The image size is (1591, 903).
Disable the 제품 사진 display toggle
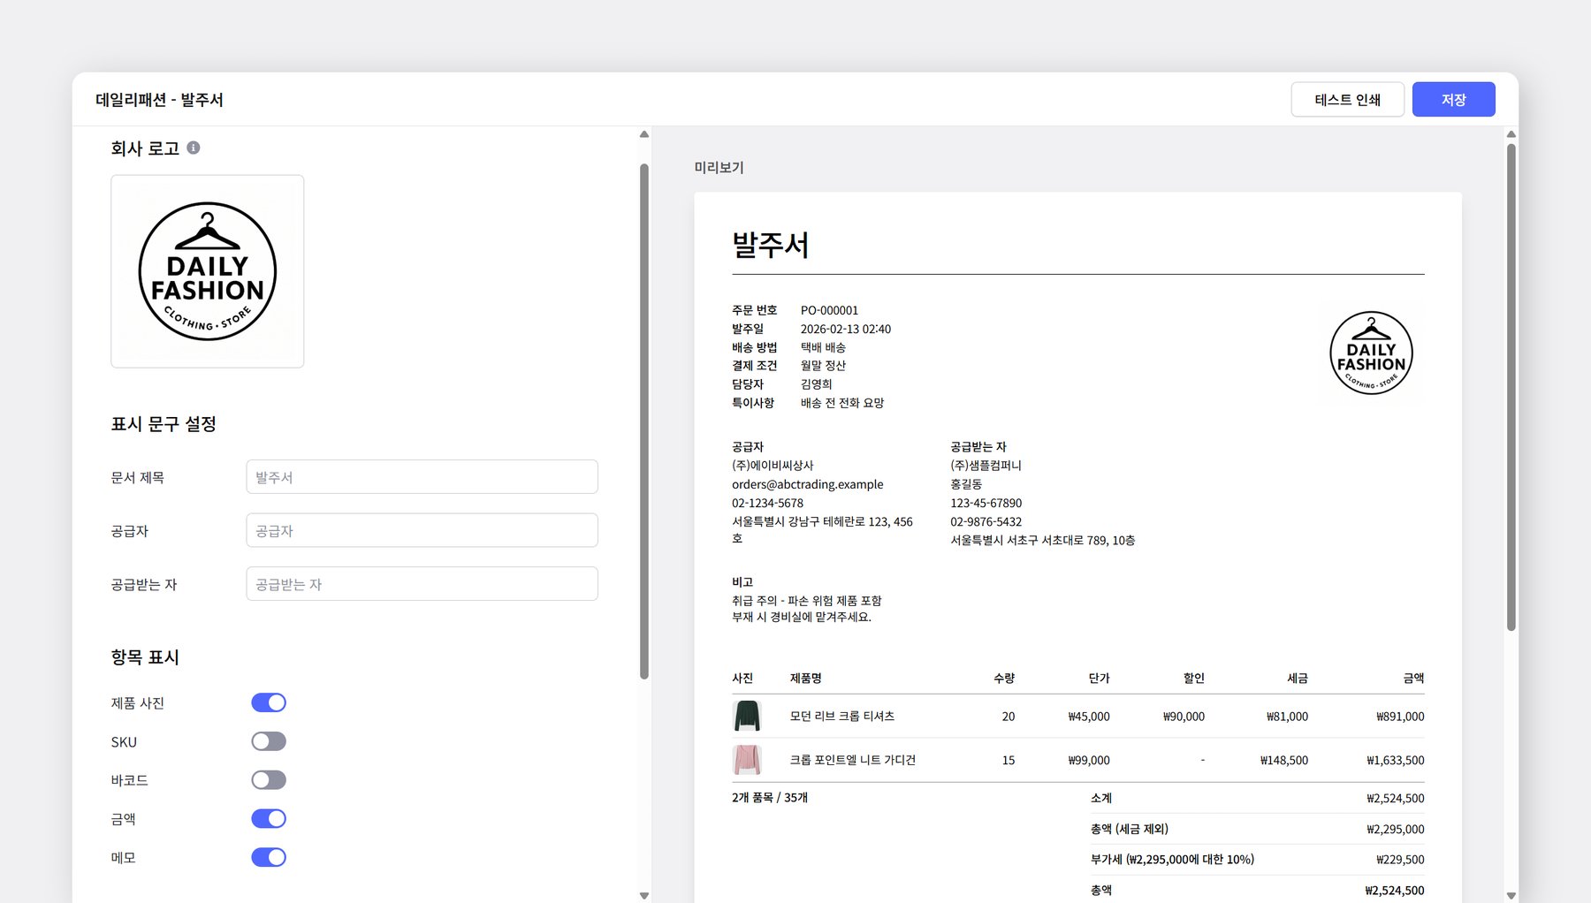tap(269, 702)
